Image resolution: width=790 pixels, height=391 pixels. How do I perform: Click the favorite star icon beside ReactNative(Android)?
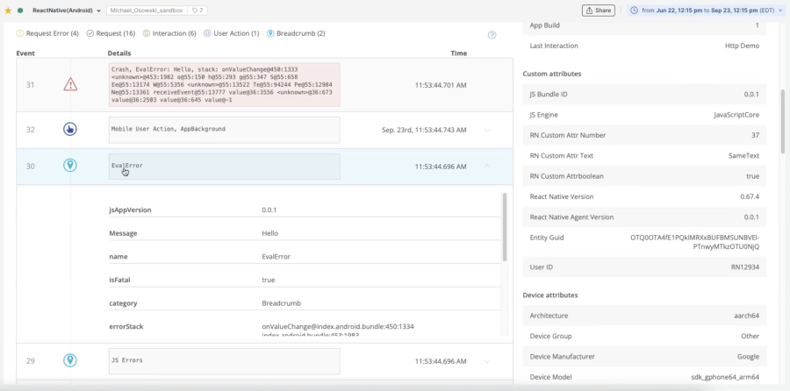[x=9, y=11]
